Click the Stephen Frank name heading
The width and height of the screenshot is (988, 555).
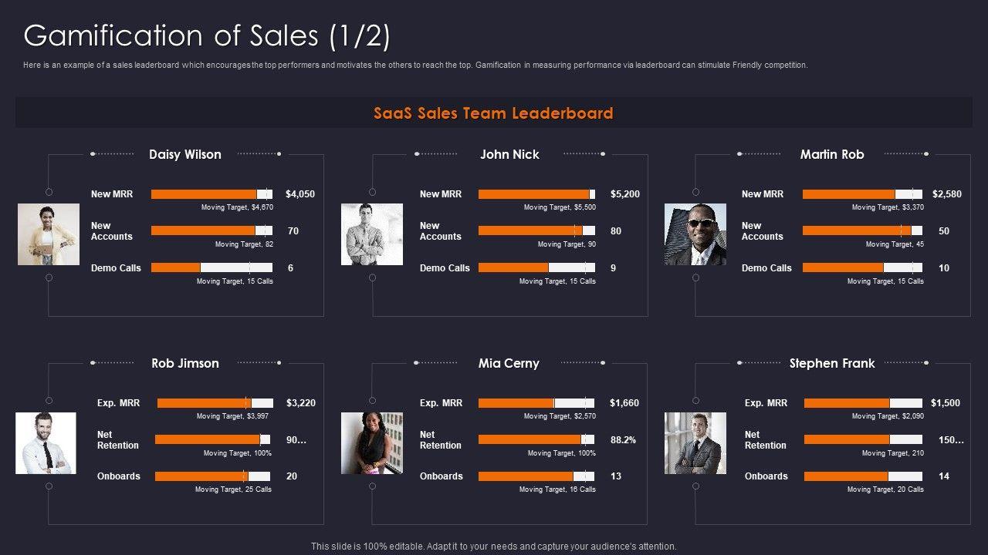[x=832, y=363]
